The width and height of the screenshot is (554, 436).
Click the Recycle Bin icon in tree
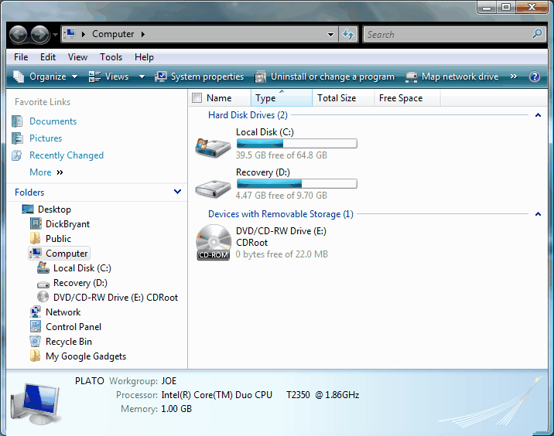click(x=36, y=342)
